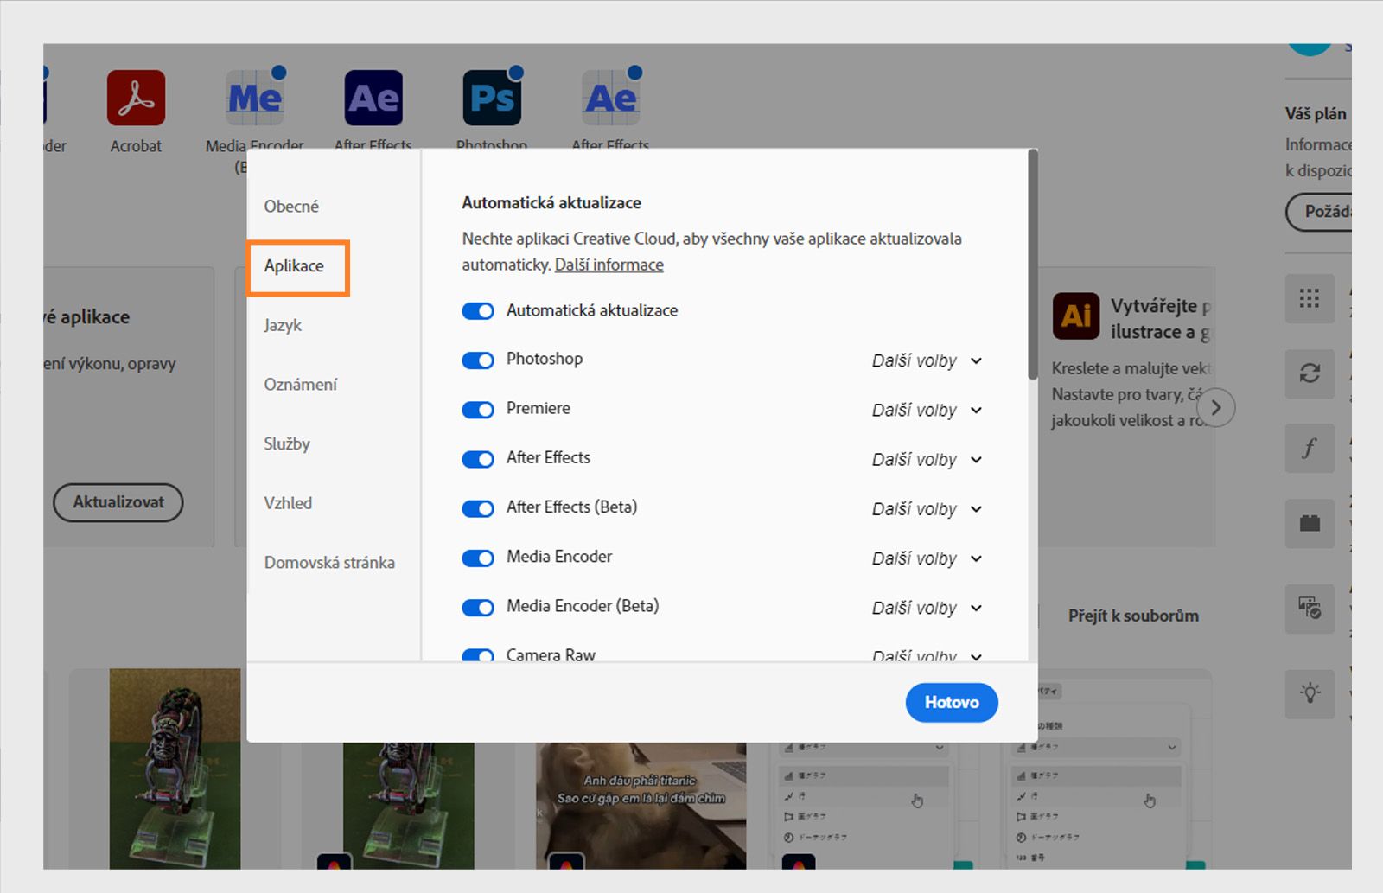Open the fonts (f) icon in the sidebar
The width and height of the screenshot is (1383, 893).
point(1310,449)
